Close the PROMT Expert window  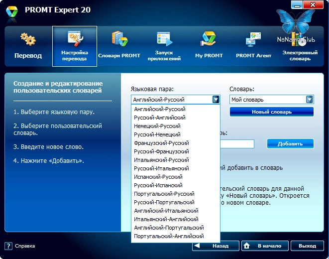pyautogui.click(x=313, y=5)
